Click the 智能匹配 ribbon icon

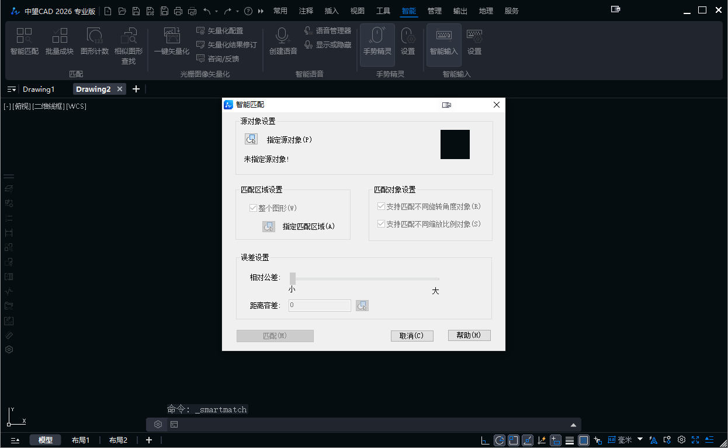tap(25, 42)
